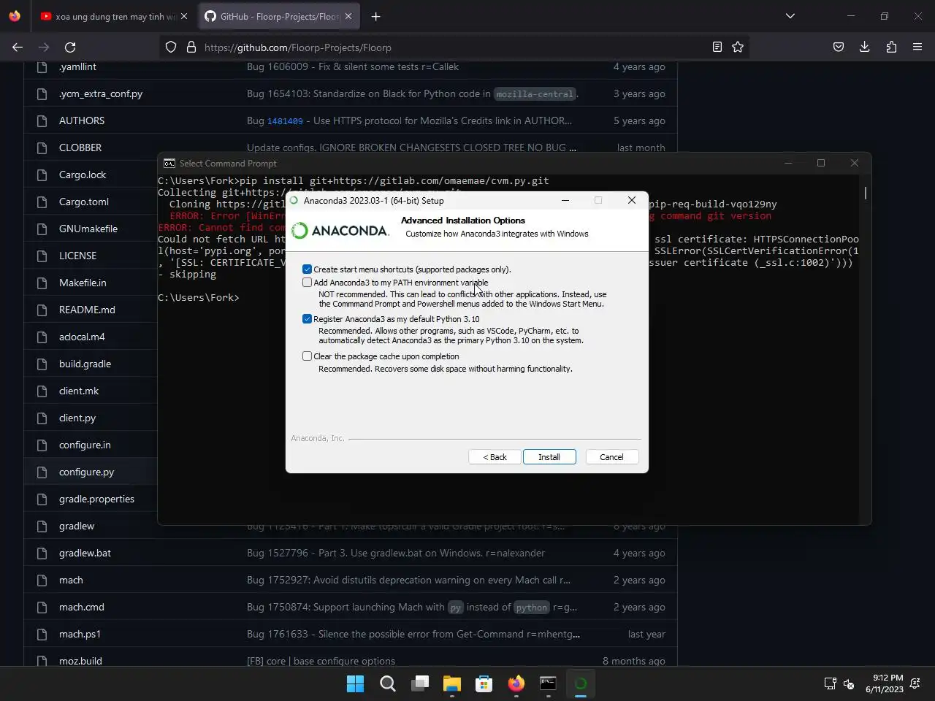This screenshot has width=935, height=701.
Task: Open the moz.build file
Action: point(80,661)
